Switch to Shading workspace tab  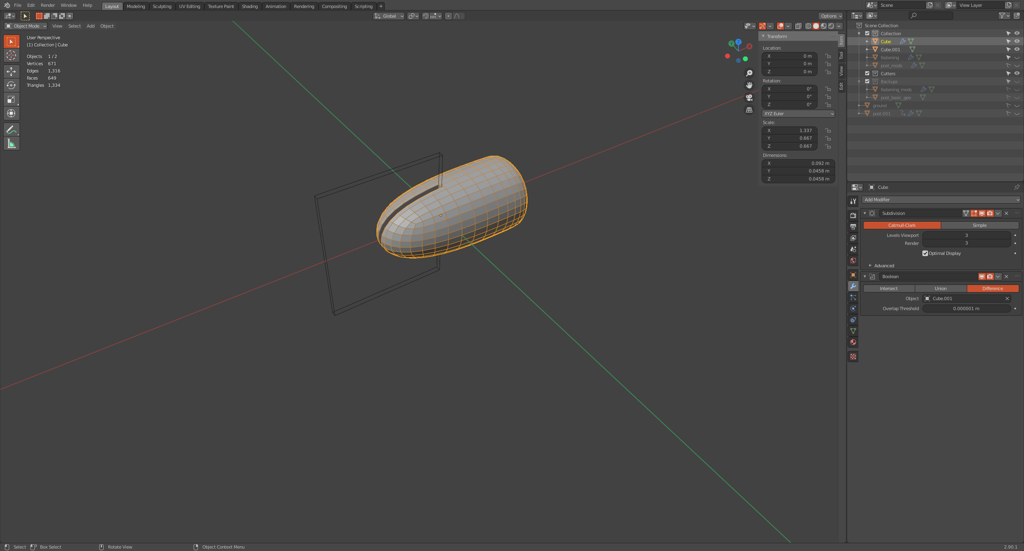pos(250,6)
